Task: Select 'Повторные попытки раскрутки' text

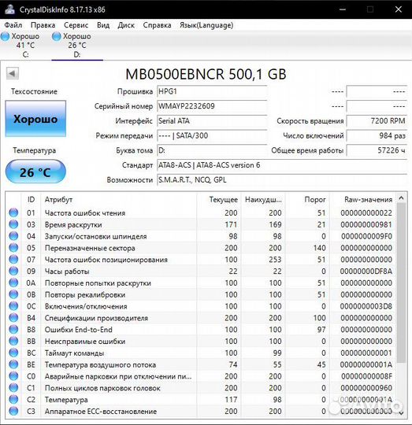Action: (98, 283)
